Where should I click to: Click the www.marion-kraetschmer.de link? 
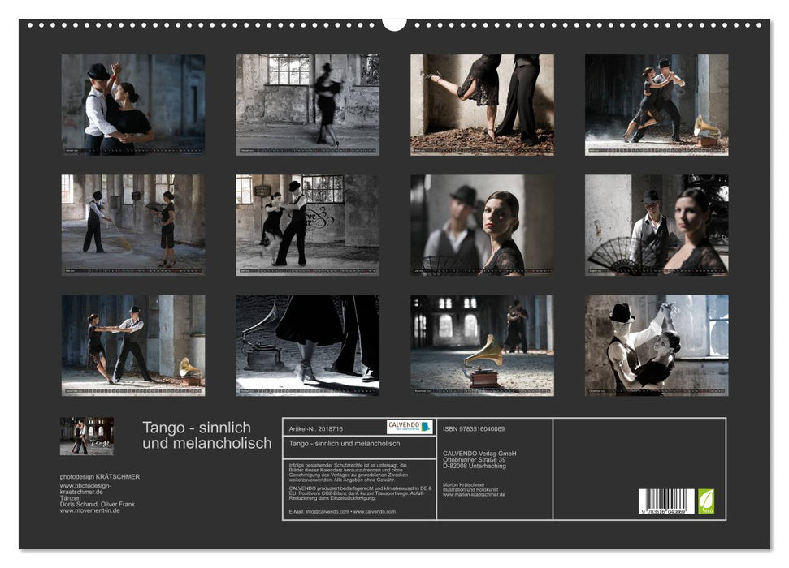pyautogui.click(x=475, y=495)
